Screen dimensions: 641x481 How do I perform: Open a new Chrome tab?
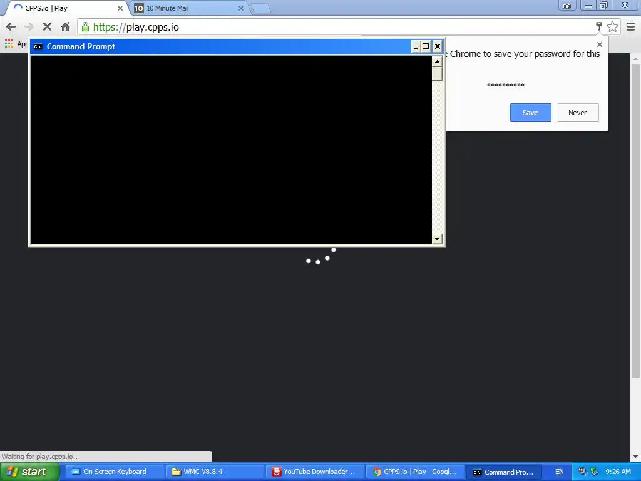pyautogui.click(x=260, y=8)
